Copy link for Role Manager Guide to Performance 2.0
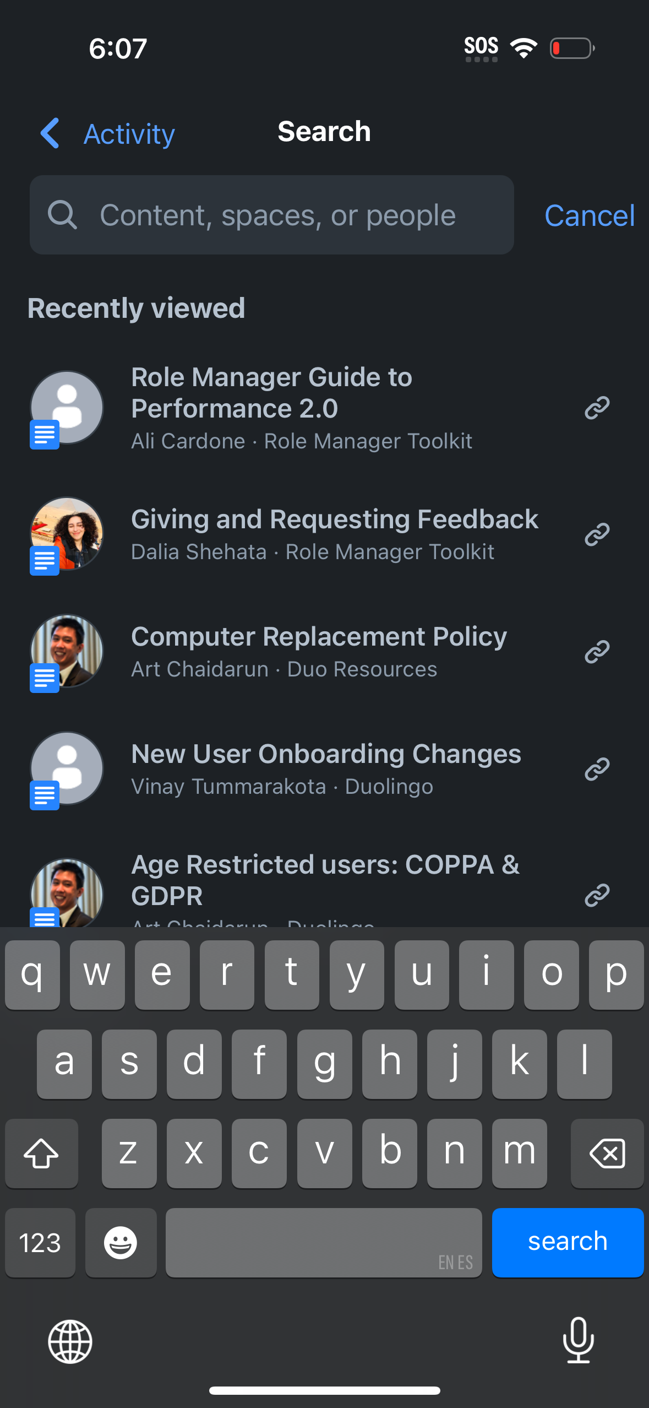 (596, 408)
